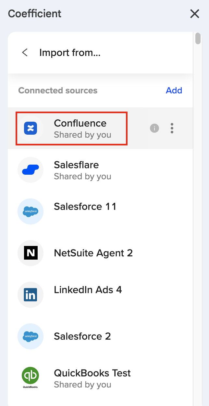
Task: Choose the Salesforce 11 connection
Action: tap(100, 211)
